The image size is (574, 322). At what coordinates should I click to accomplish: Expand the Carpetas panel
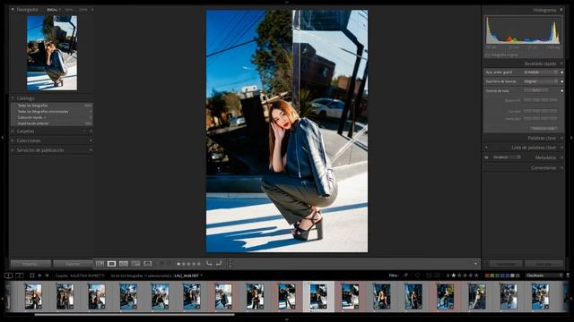coord(13,131)
